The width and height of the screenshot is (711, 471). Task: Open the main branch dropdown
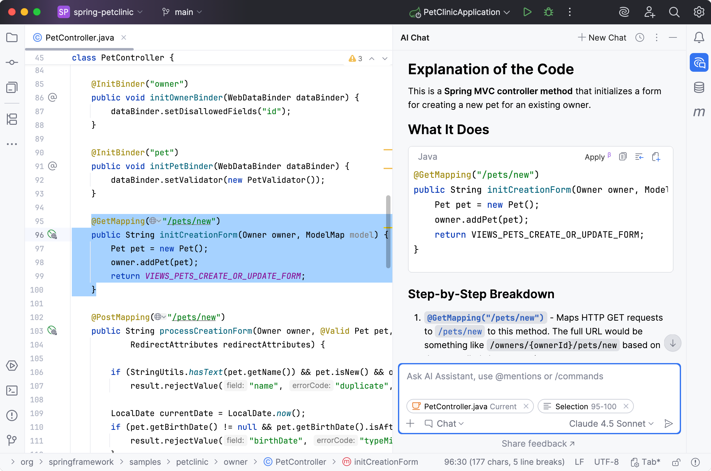click(x=186, y=12)
